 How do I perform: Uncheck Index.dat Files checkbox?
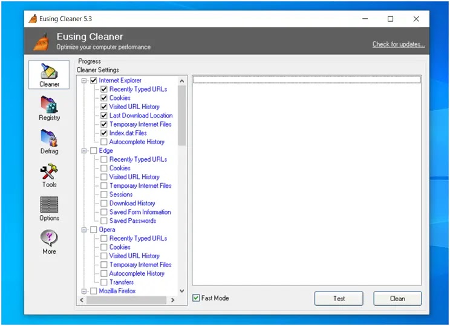tap(104, 133)
